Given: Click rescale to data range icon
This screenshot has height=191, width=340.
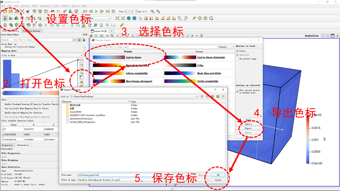Looking at the screenshot, I should [82, 60].
